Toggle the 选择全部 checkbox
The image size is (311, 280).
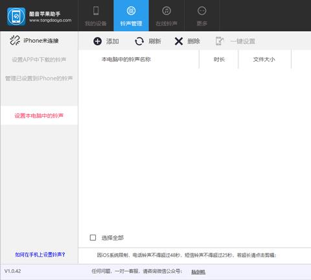click(93, 238)
